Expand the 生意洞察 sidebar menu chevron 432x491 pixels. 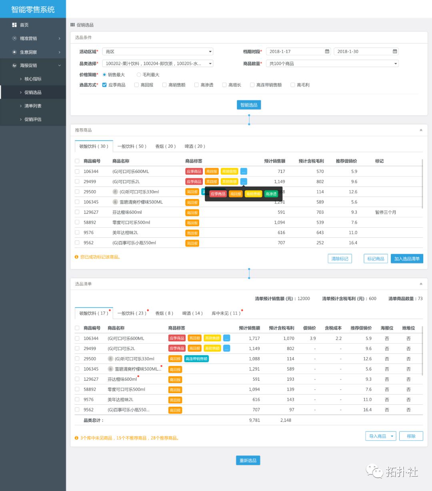pyautogui.click(x=60, y=52)
